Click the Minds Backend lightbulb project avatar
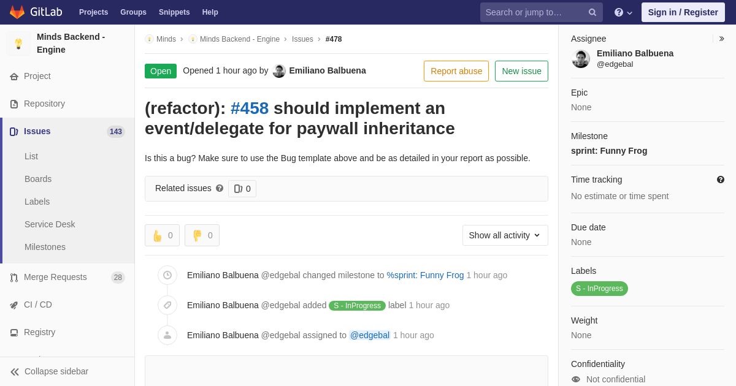The height and width of the screenshot is (386, 736). point(18,44)
